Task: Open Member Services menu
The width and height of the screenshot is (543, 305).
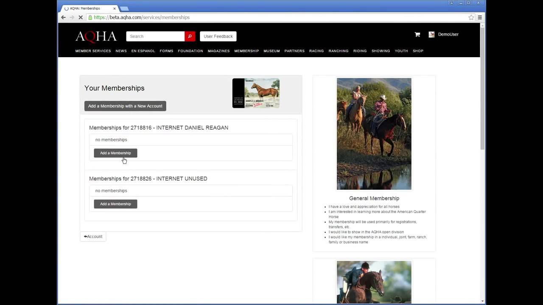Action: 93,51
